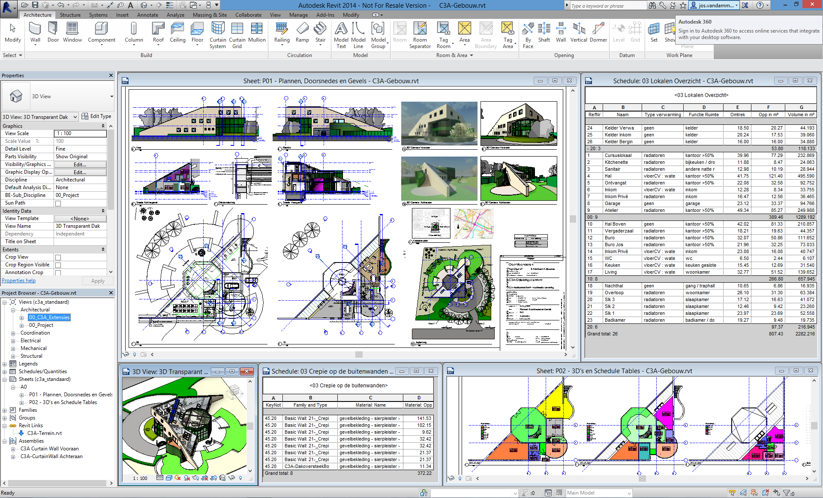The width and height of the screenshot is (823, 498).
Task: Collapse the Identity Data section
Action: pyautogui.click(x=103, y=211)
